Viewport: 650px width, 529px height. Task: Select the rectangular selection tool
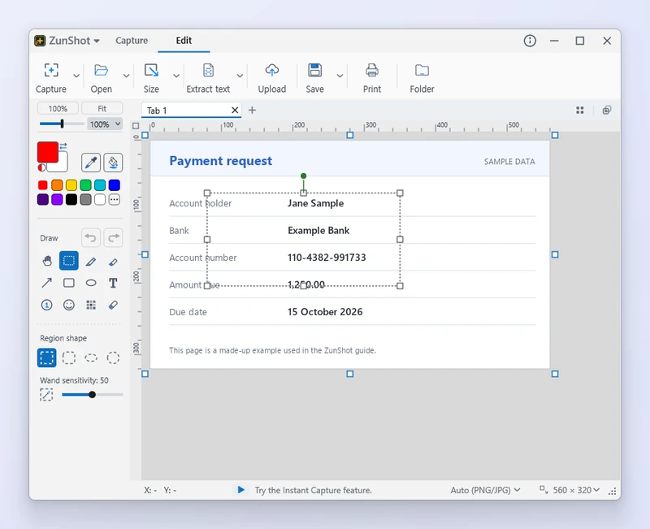69,261
